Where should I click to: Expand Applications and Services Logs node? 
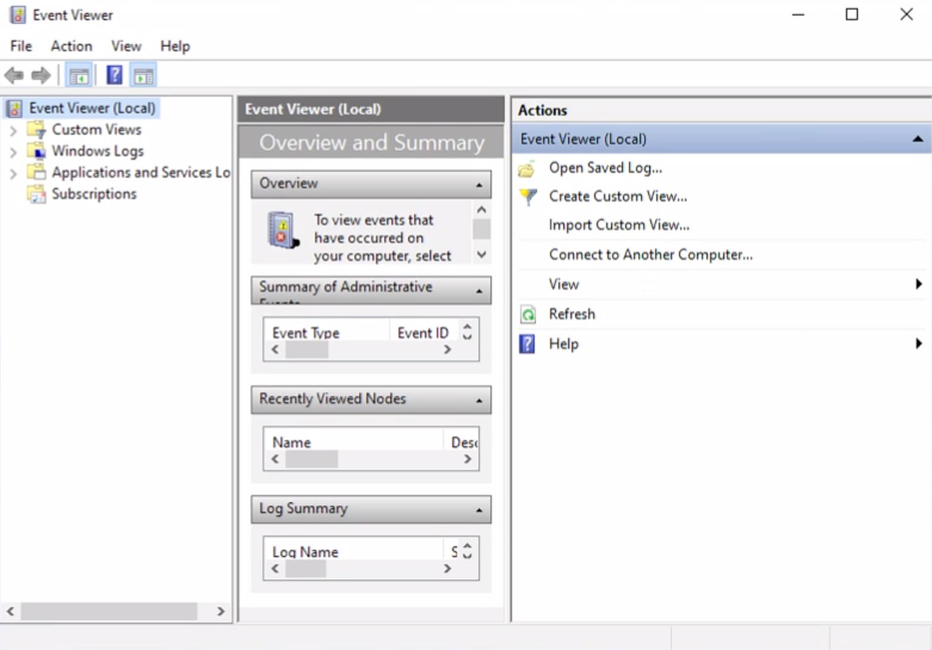coord(13,173)
